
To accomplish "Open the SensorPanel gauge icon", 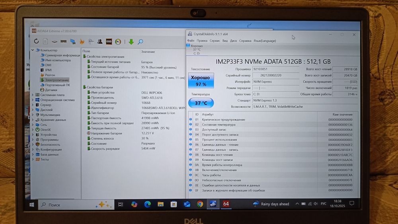I will coord(118,42).
